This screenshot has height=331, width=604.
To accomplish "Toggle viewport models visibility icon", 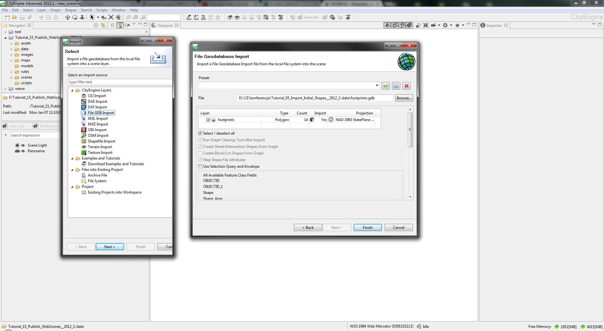I will tap(409, 25).
